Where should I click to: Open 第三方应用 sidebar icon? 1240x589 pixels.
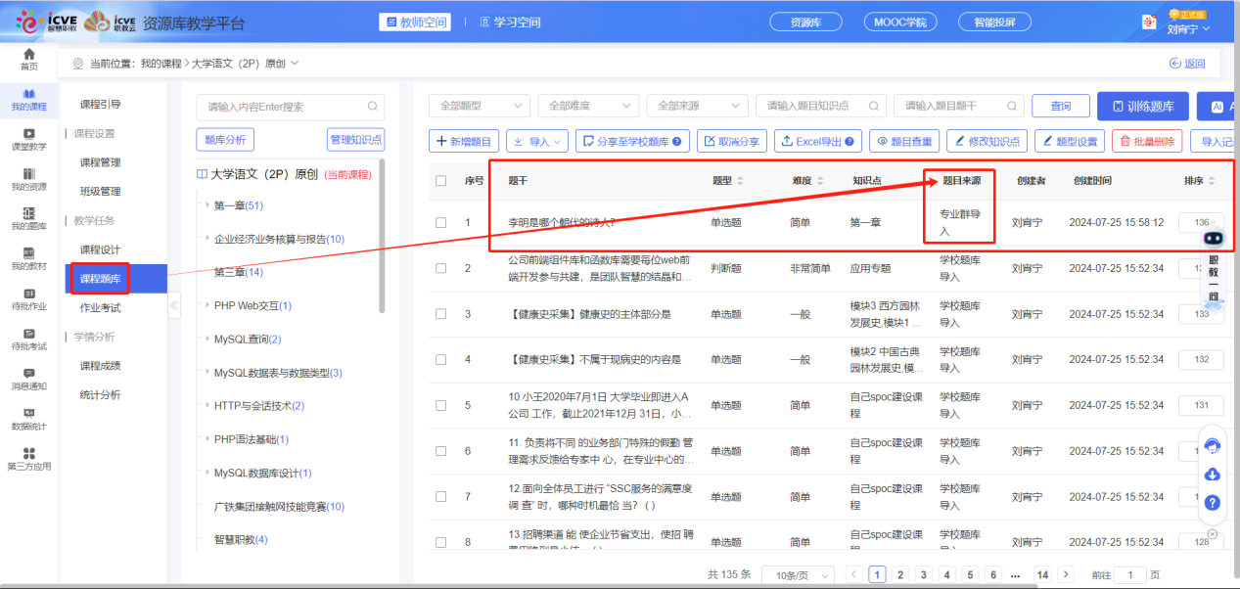coord(28,459)
